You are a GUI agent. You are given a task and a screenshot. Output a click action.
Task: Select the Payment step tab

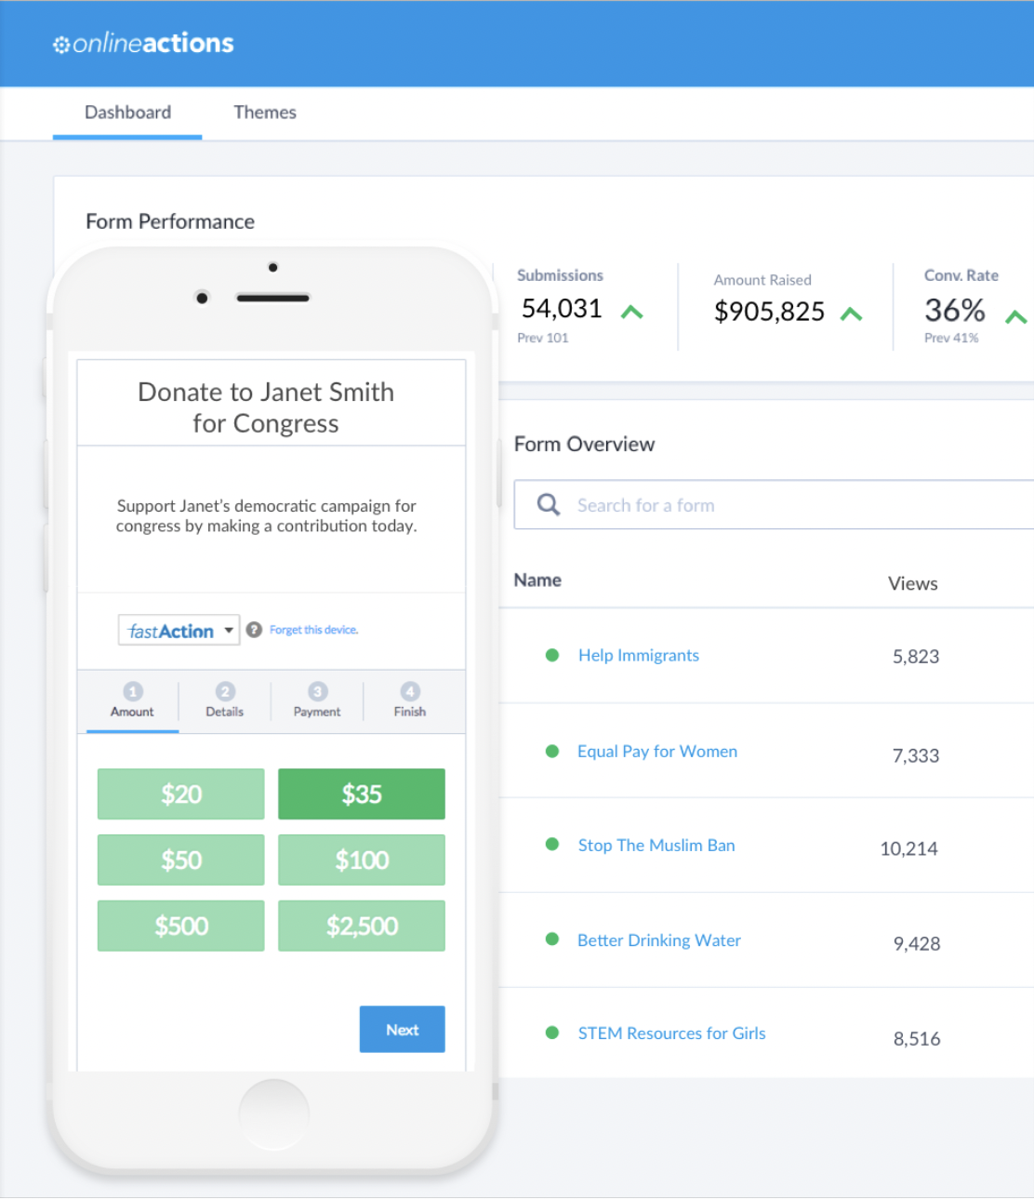point(317,700)
